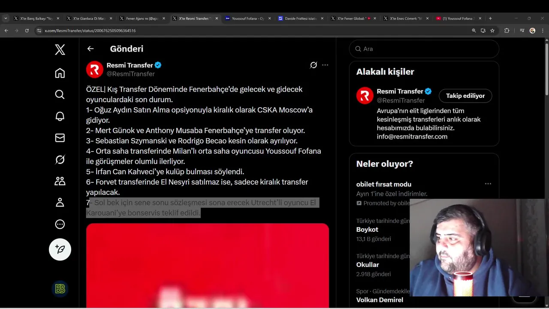Screen dimensions: 549x309
Task: Open the Profile icon in the sidebar
Action: click(x=60, y=203)
